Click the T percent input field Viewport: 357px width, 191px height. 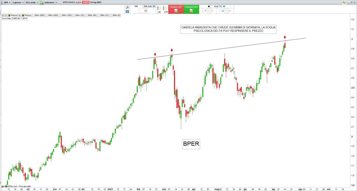(209, 11)
